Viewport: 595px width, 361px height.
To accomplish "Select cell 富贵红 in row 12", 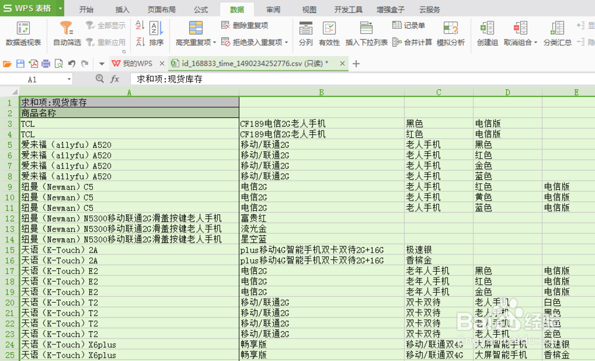I will pos(322,218).
